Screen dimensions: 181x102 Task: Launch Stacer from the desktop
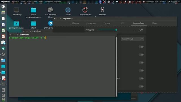click(x=68, y=11)
